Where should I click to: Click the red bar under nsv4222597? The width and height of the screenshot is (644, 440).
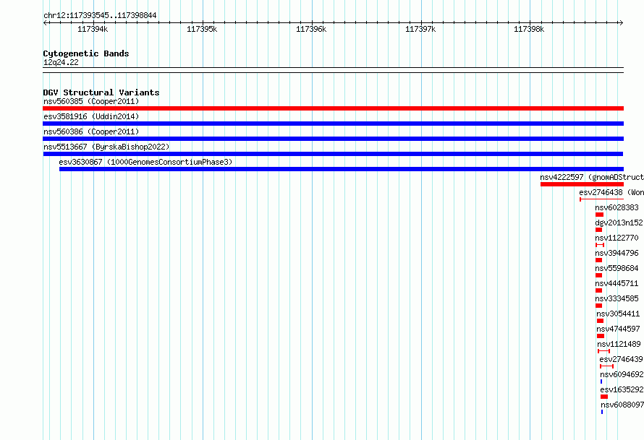[x=582, y=184]
